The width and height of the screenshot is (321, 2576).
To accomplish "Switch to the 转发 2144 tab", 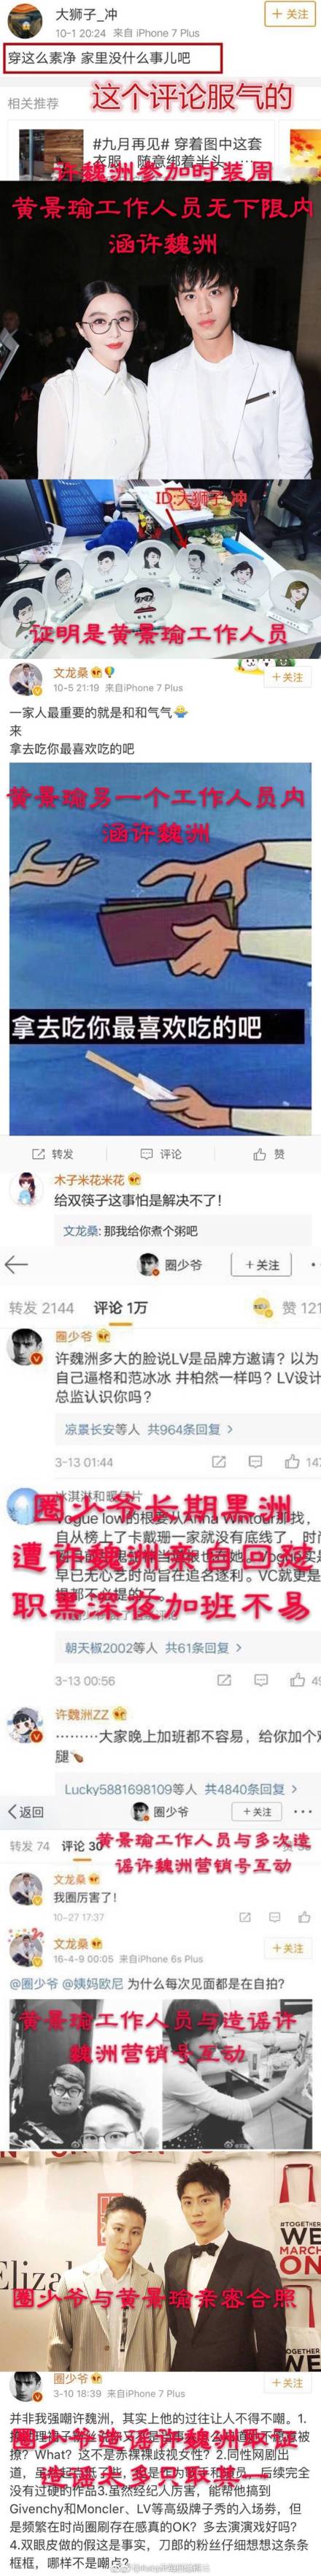I will [41, 1307].
